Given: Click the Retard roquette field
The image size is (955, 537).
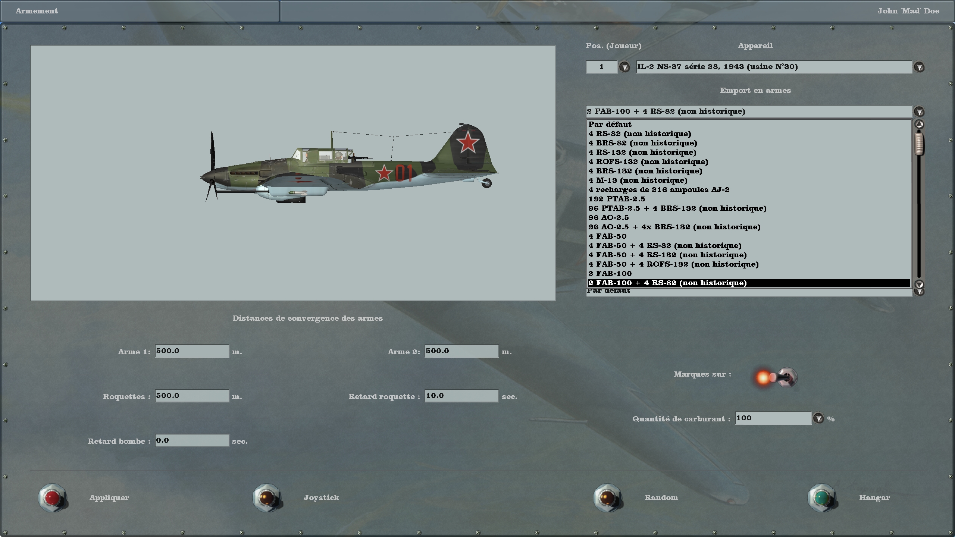Looking at the screenshot, I should click(x=461, y=396).
